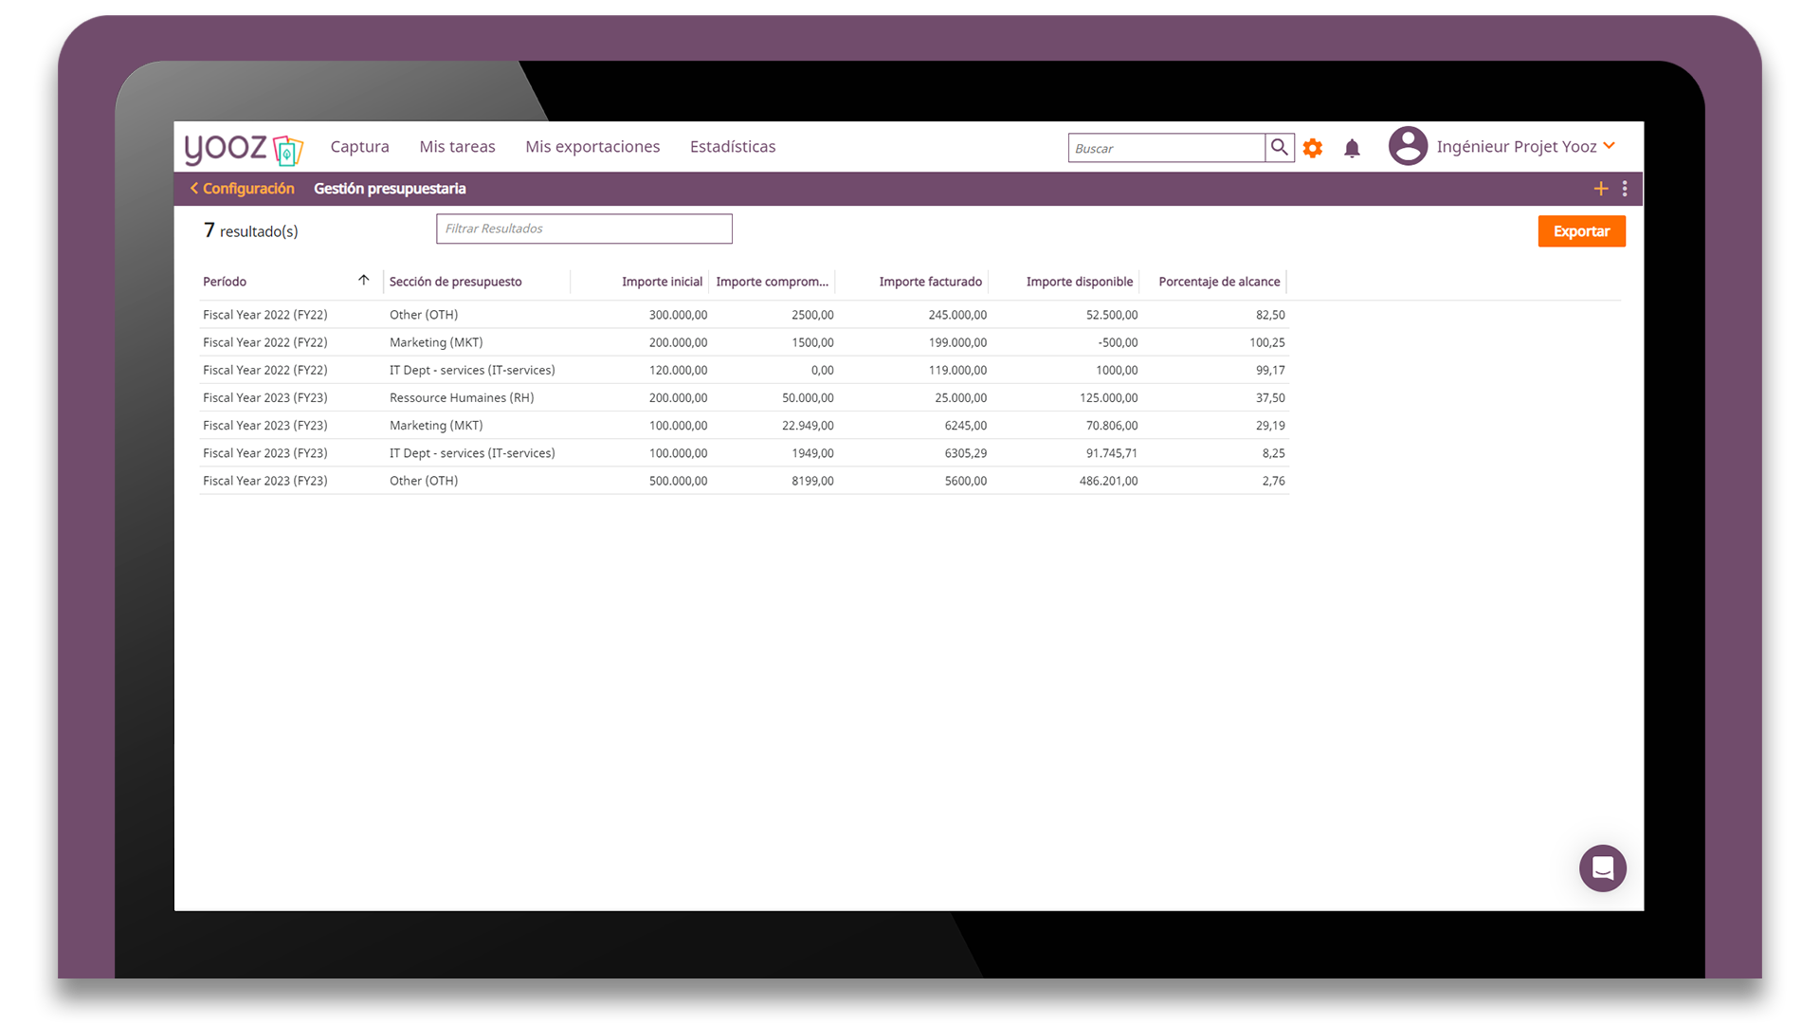This screenshot has width=1820, height=1024.
Task: Open notifications bell icon
Action: click(x=1353, y=148)
